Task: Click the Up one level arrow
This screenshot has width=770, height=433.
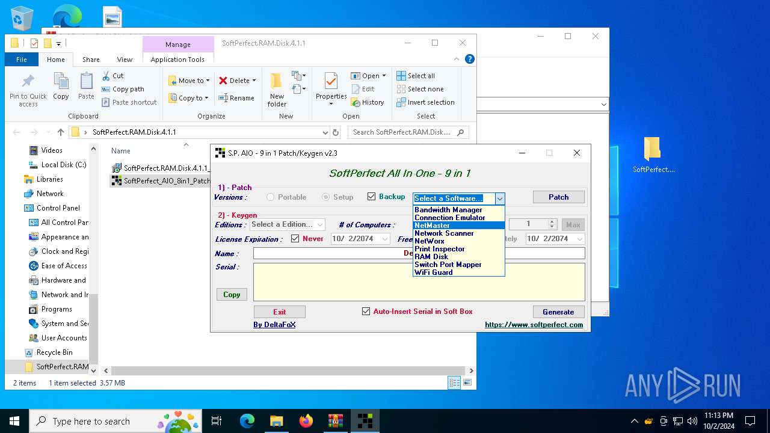Action: (x=60, y=132)
